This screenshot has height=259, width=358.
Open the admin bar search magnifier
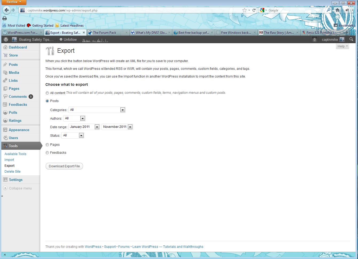(x=351, y=39)
